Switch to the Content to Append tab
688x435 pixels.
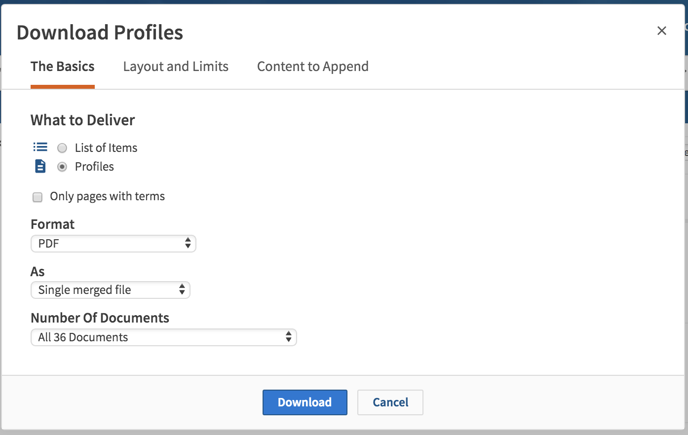pyautogui.click(x=313, y=67)
